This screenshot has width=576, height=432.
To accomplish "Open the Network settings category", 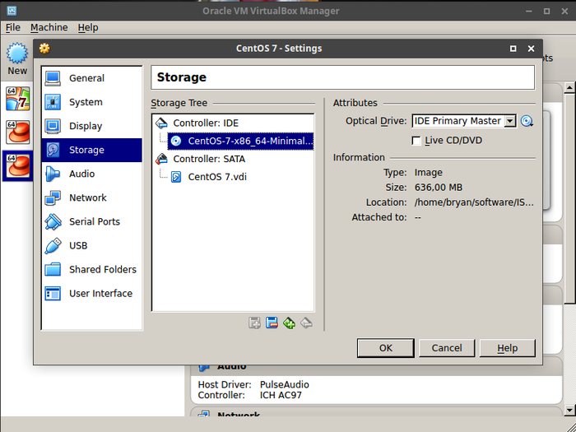I will tap(91, 197).
